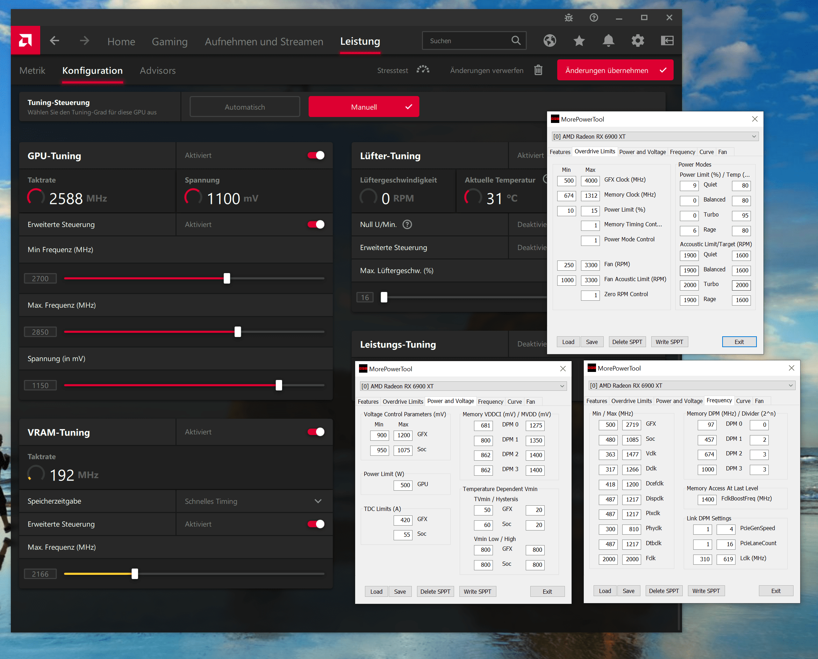818x659 pixels.
Task: Click the Null U/Min. help icon
Action: tap(407, 224)
